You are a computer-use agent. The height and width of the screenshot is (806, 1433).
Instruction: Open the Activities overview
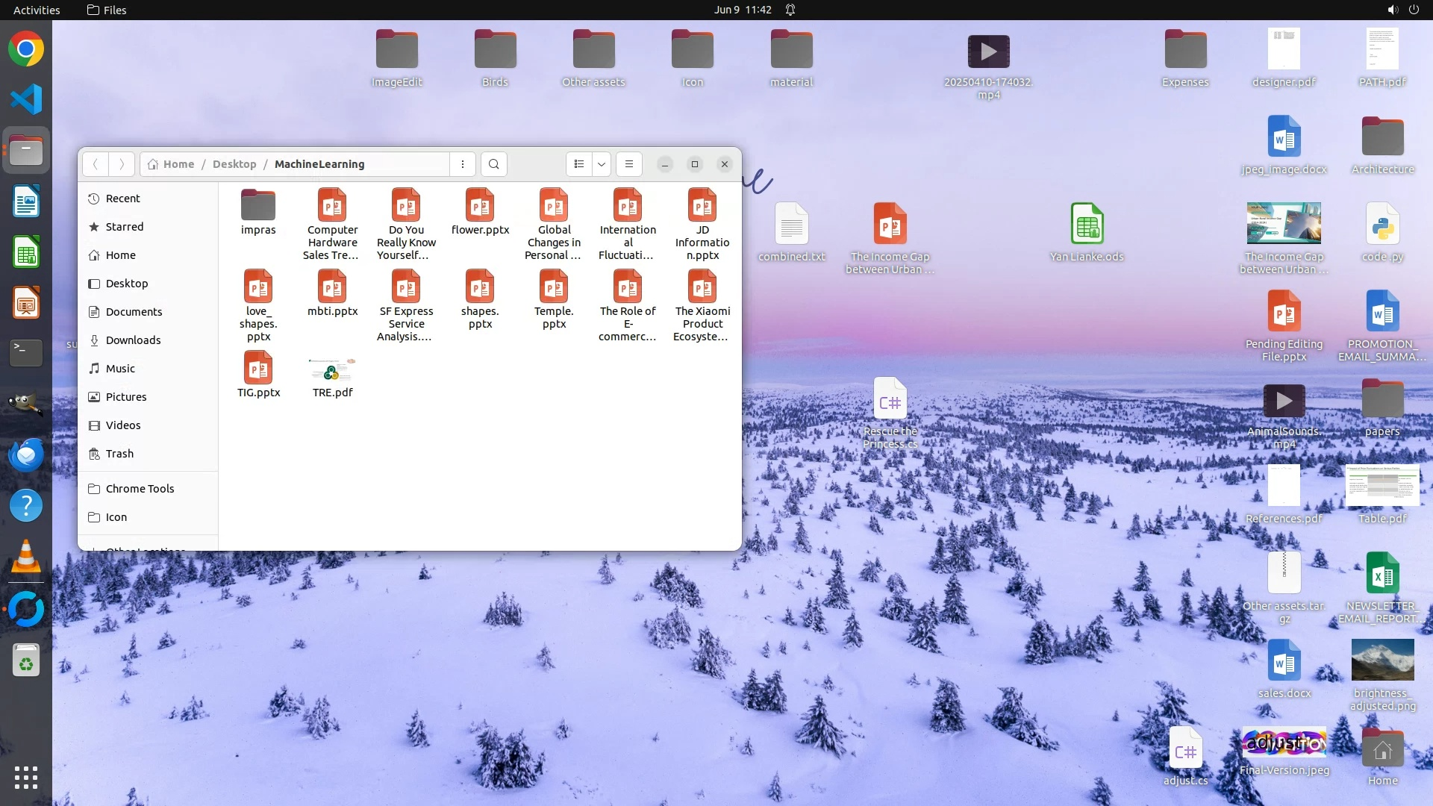pos(37,10)
